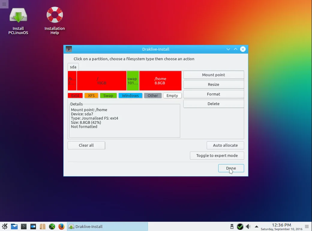Viewport: 312px width, 231px height.
Task: Open the control center taskbar icon
Action: point(33,226)
